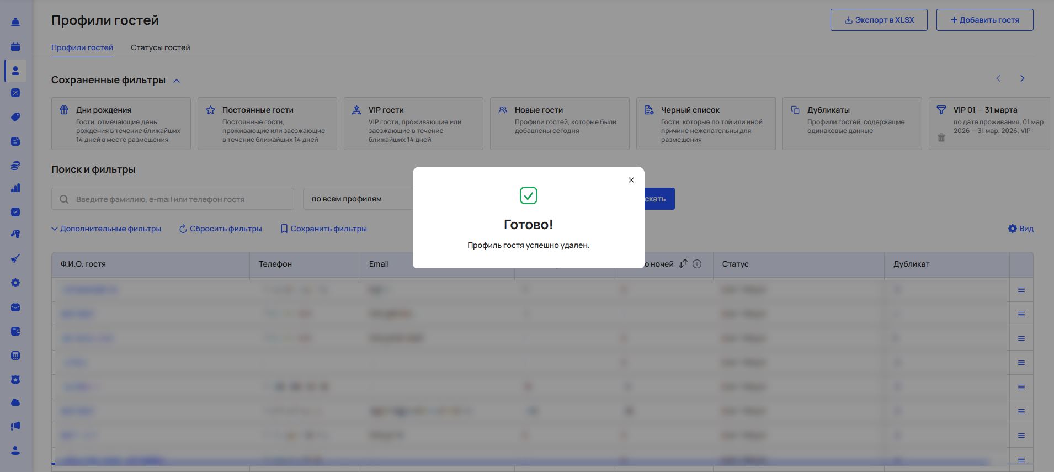Click the broom housekeeping sidebar icon
This screenshot has height=472, width=1054.
pos(15,258)
